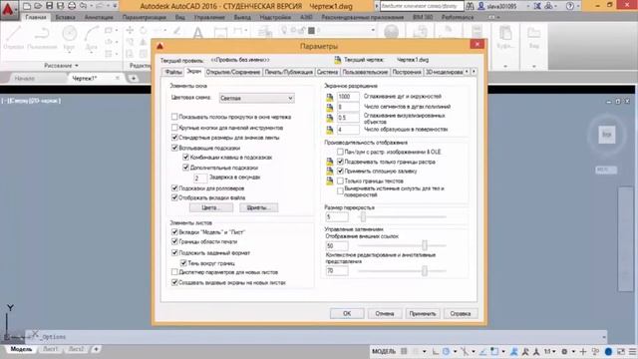
Task: Click the binoculars search icon in title bar
Action: pos(470,6)
